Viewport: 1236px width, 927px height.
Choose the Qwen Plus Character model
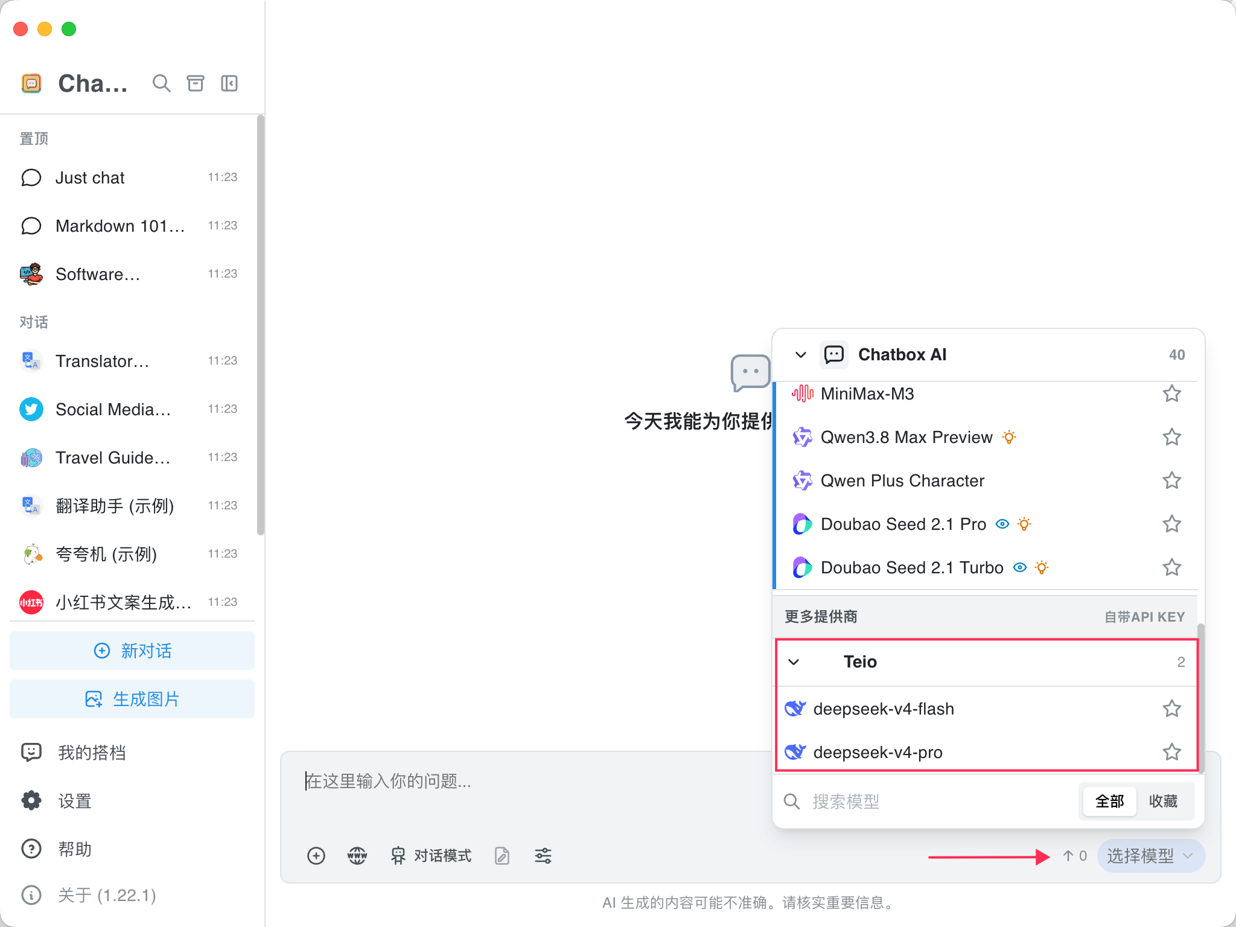[985, 480]
